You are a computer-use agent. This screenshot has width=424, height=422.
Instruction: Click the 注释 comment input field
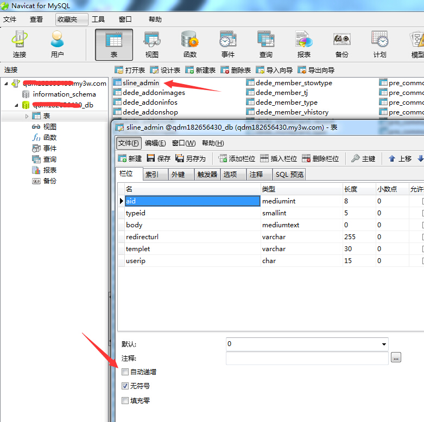307,358
